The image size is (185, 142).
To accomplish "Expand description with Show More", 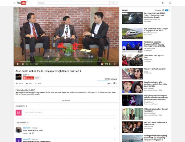I will [x=66, y=100].
